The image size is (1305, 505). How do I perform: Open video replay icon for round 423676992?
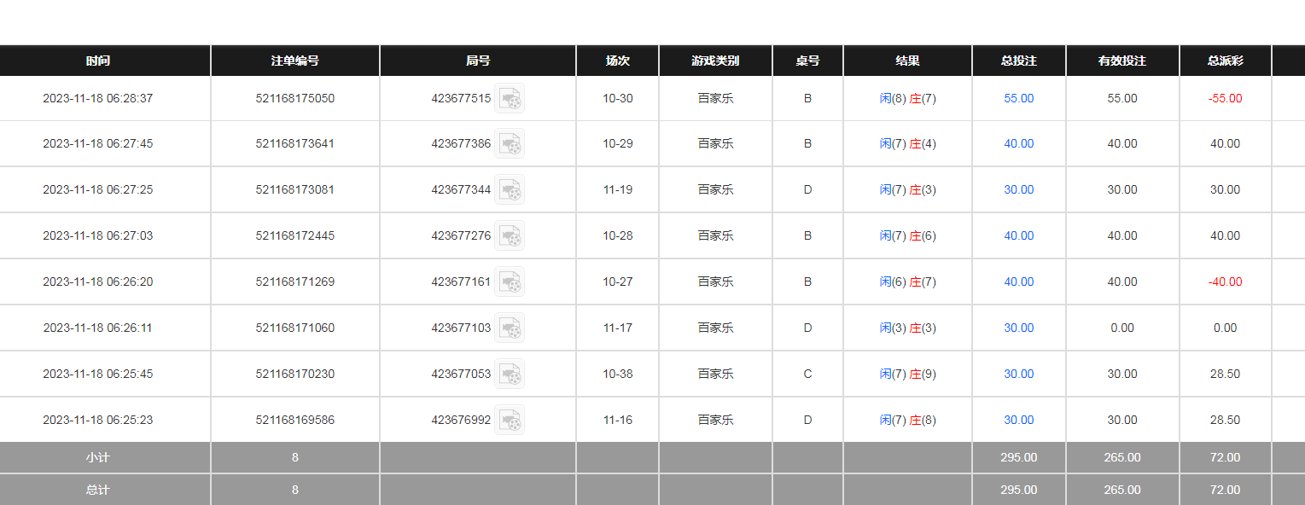pyautogui.click(x=510, y=421)
